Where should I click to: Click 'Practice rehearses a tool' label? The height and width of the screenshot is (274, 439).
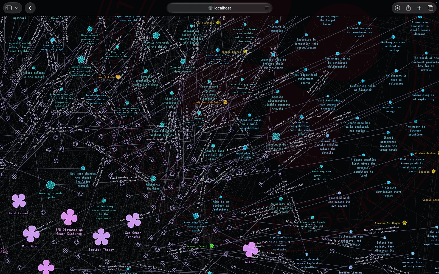(x=117, y=54)
